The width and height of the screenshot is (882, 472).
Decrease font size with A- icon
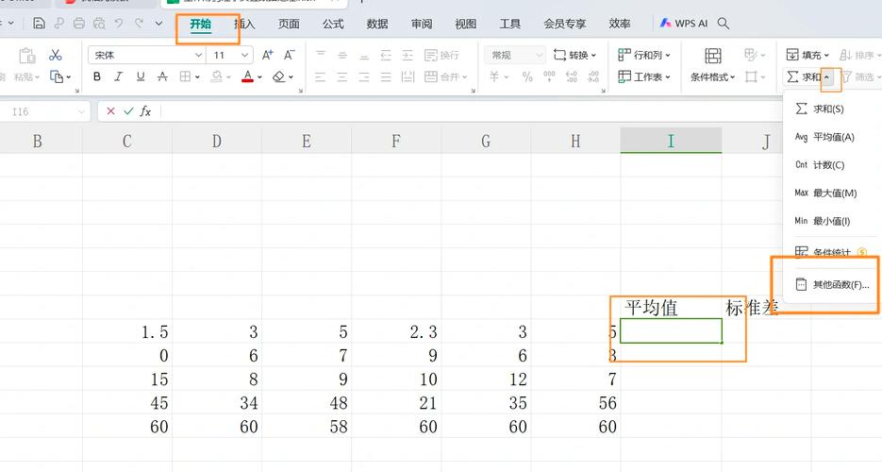click(x=289, y=55)
